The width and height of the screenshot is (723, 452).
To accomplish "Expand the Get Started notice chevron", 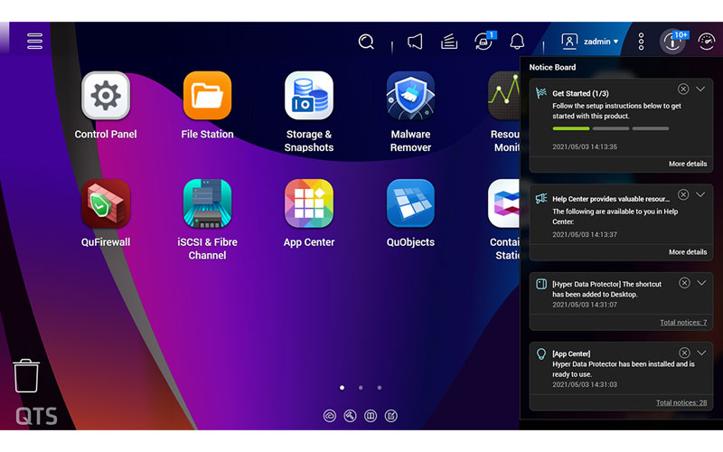I will pos(700,89).
